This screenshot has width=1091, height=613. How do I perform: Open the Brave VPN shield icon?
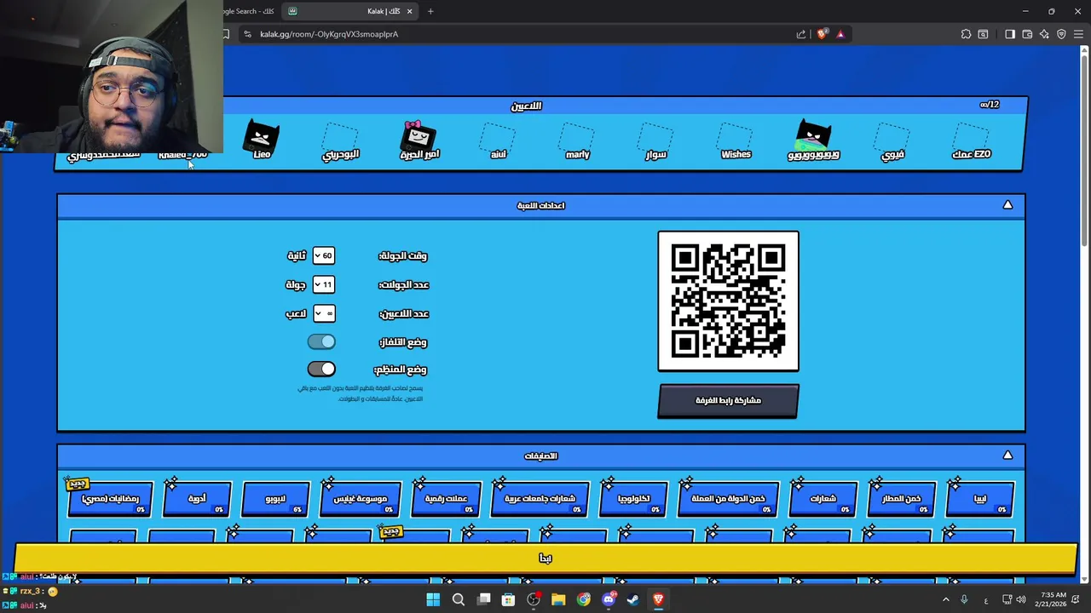click(1061, 34)
